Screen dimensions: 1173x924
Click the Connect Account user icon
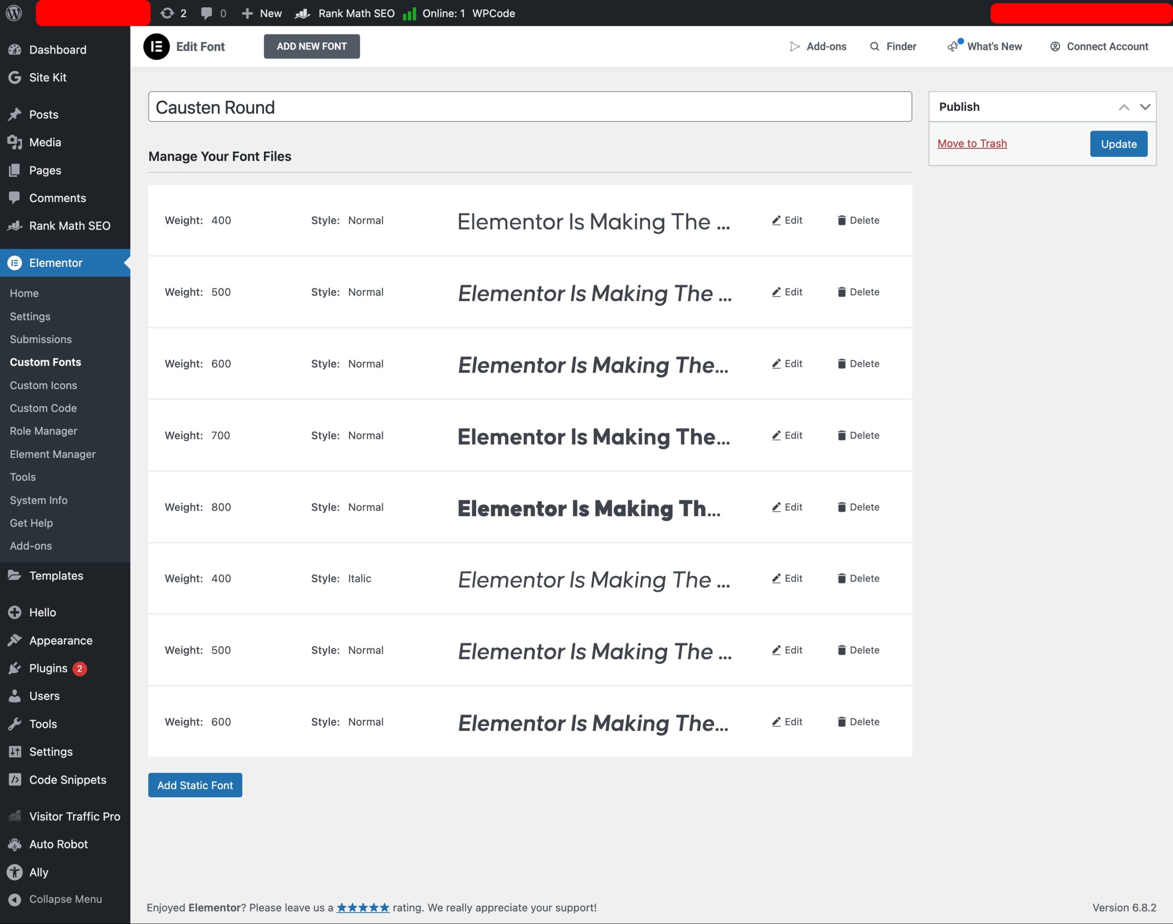(x=1055, y=47)
